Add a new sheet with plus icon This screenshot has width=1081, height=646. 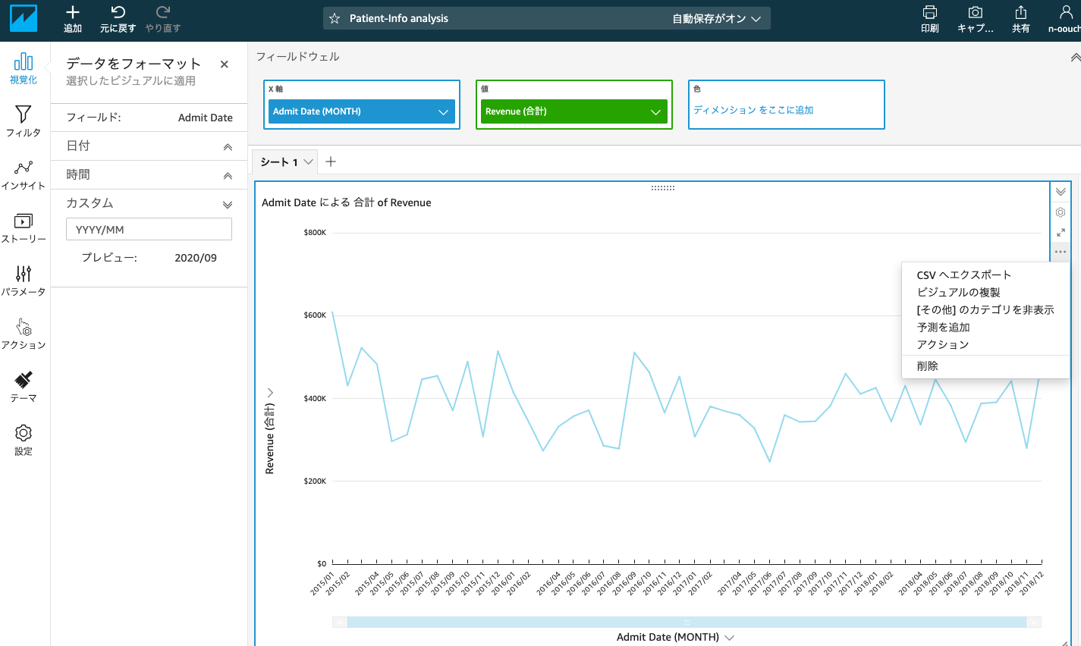coord(331,161)
